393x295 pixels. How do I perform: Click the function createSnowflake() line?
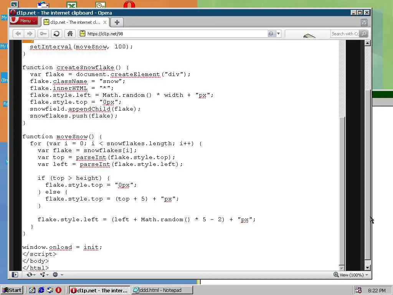click(x=76, y=68)
